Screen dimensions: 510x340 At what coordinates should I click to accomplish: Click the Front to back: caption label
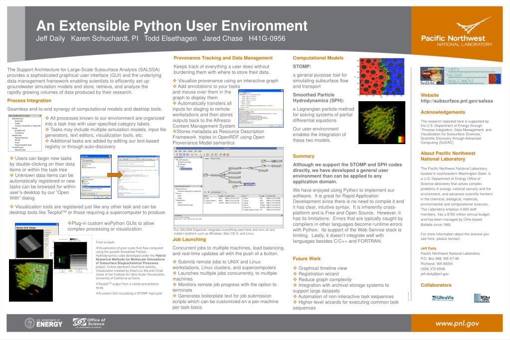pyautogui.click(x=105, y=242)
